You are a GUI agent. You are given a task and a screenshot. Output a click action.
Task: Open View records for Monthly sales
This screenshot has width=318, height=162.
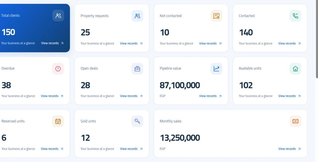coord(289,149)
